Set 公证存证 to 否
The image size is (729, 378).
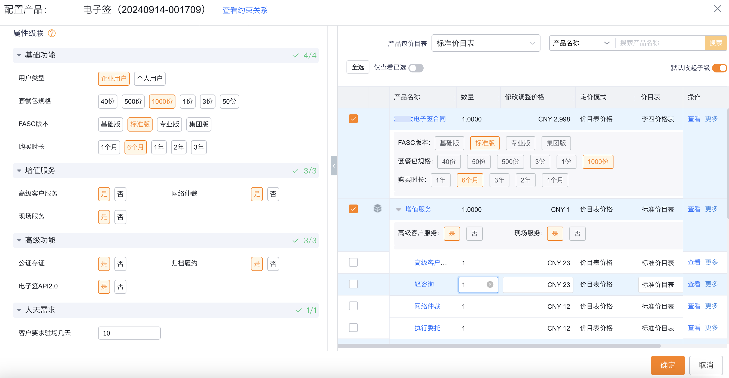pos(120,264)
